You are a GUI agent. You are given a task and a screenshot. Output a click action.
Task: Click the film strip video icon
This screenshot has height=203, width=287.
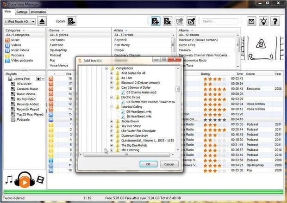[40, 179]
